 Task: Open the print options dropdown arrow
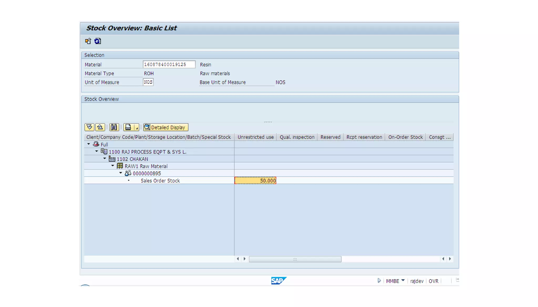click(x=137, y=128)
